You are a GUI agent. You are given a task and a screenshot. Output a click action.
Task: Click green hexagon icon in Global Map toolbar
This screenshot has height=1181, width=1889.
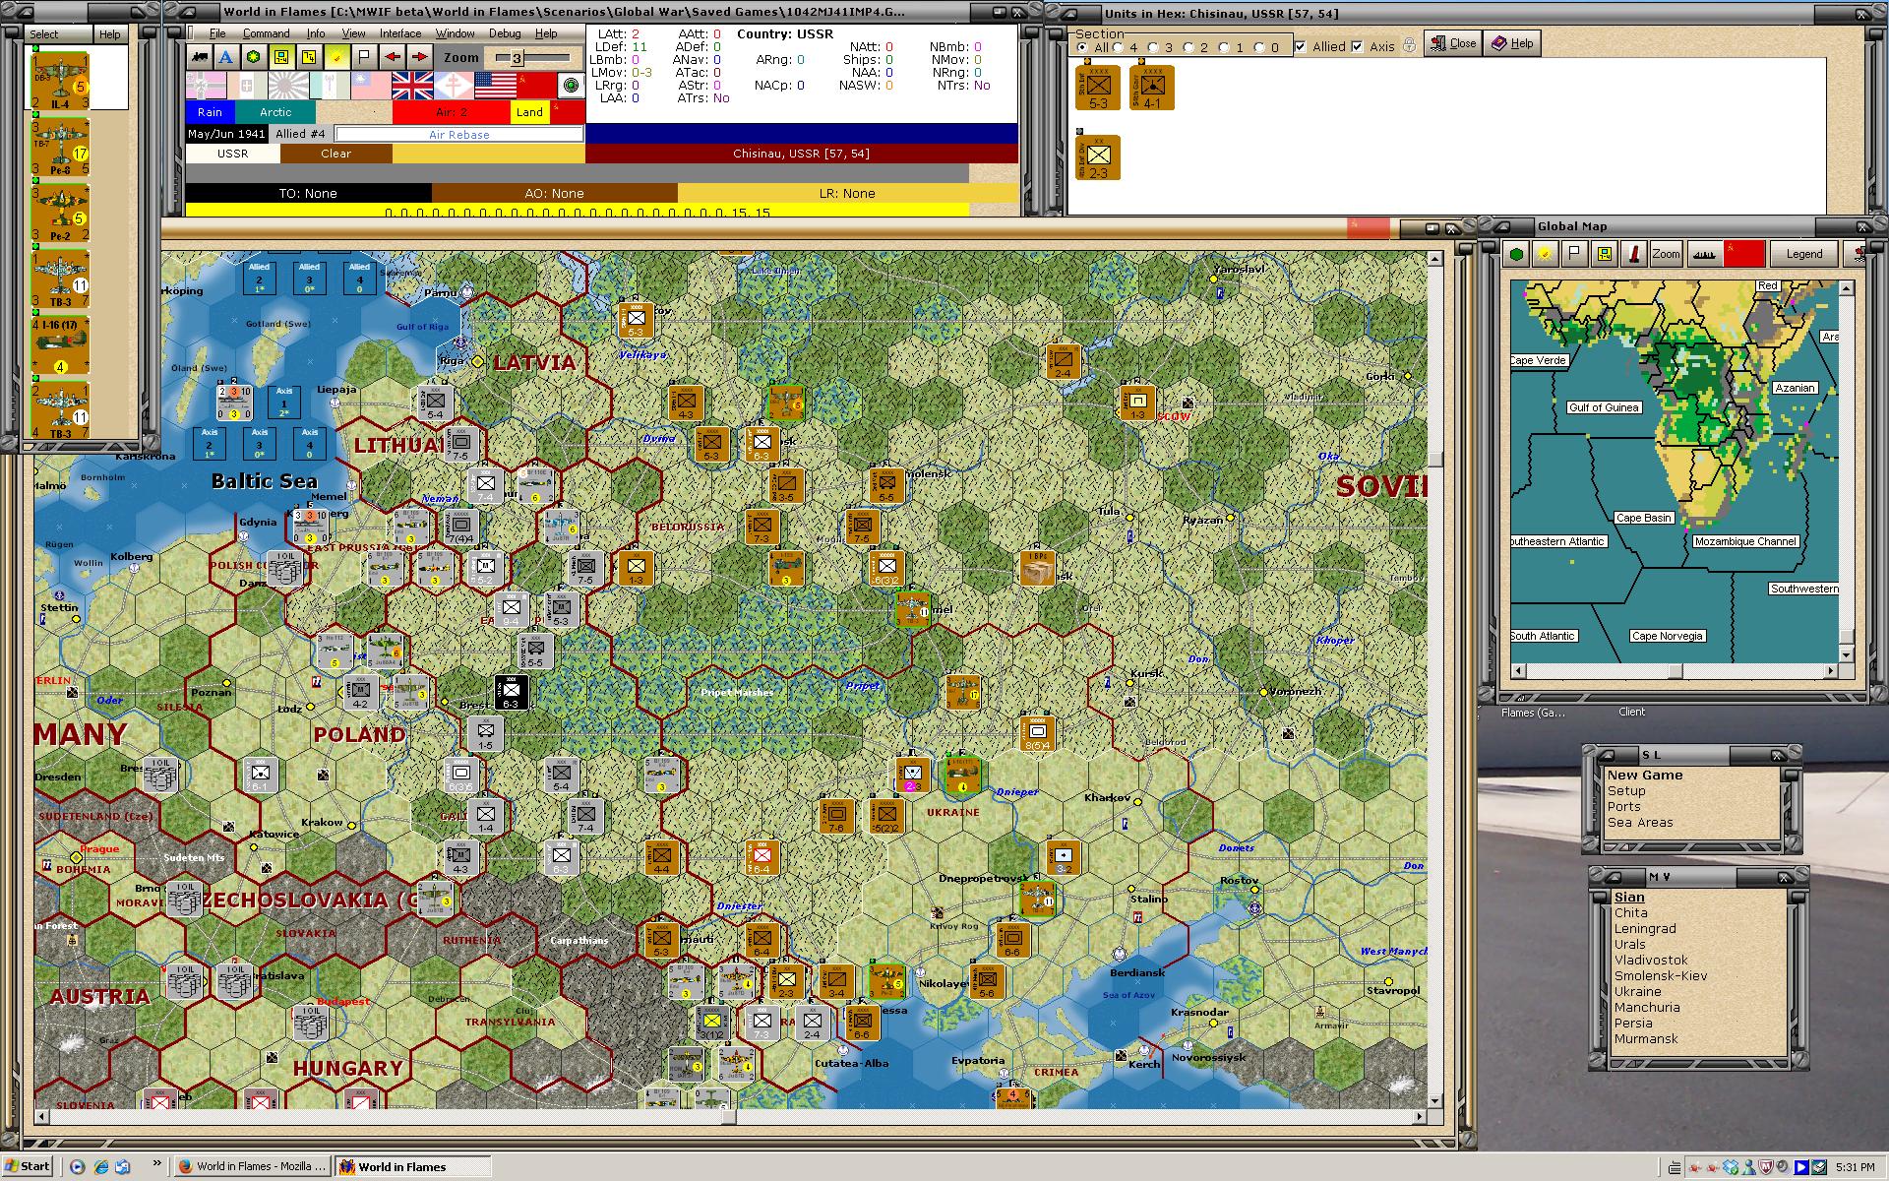point(1517,254)
